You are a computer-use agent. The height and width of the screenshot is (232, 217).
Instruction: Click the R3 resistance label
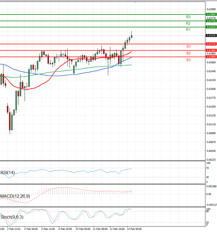click(188, 17)
